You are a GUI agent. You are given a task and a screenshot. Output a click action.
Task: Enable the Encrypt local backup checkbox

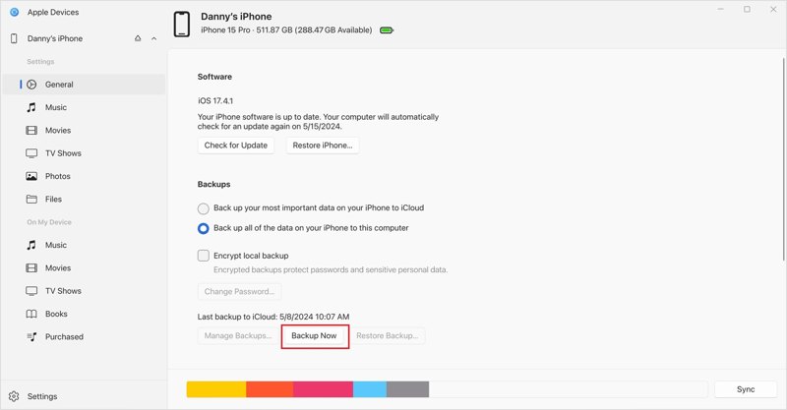(x=204, y=256)
